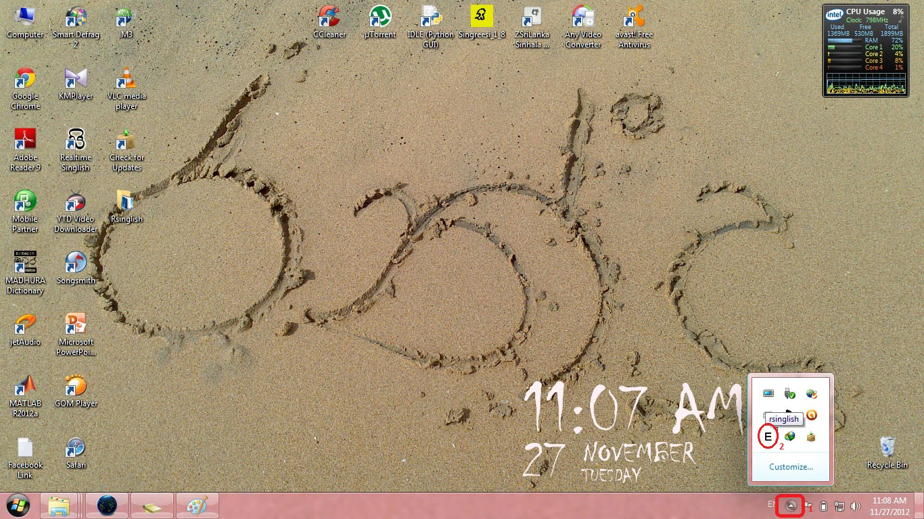
Task: Launch Any Video Converter
Action: point(583,28)
